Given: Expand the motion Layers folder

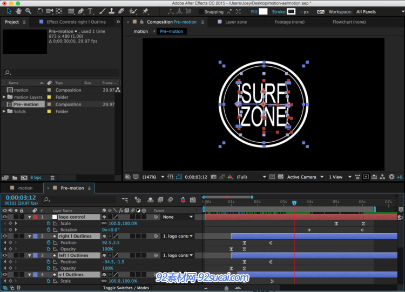Looking at the screenshot, I should [4, 97].
